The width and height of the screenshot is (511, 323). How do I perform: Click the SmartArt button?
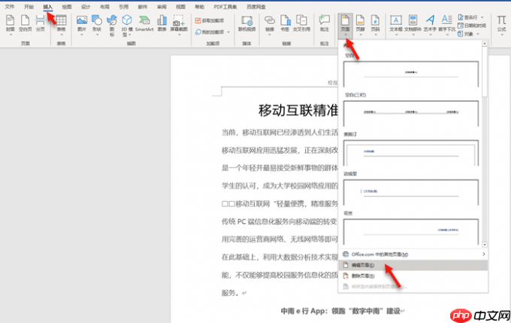(x=144, y=23)
